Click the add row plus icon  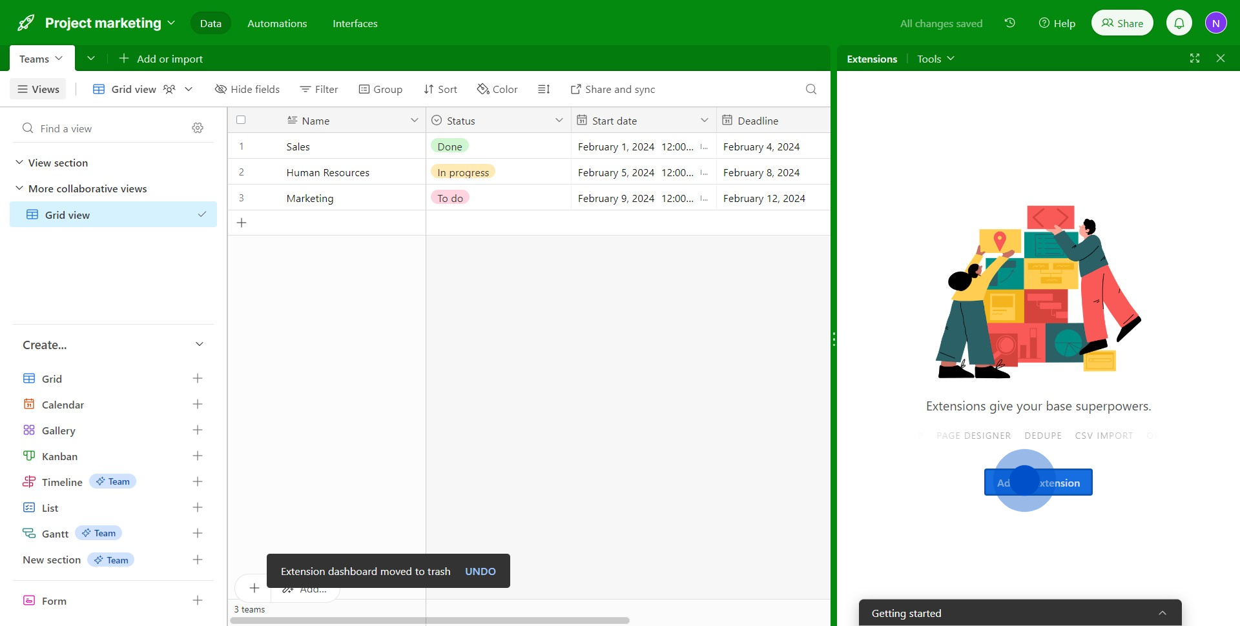click(242, 223)
